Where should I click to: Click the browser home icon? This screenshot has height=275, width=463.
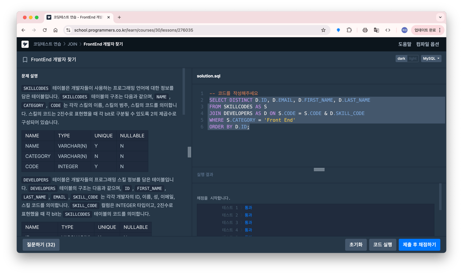(55, 30)
